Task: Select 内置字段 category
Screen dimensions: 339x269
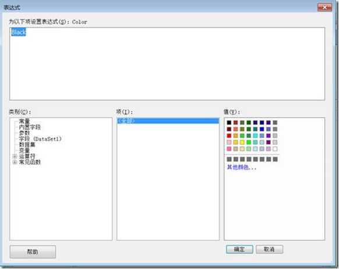Action: 30,127
